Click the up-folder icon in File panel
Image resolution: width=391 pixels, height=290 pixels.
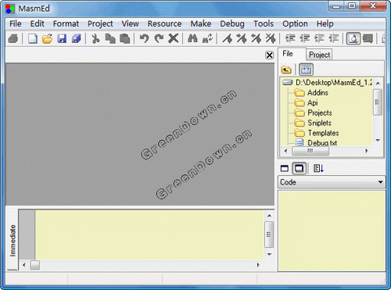286,70
